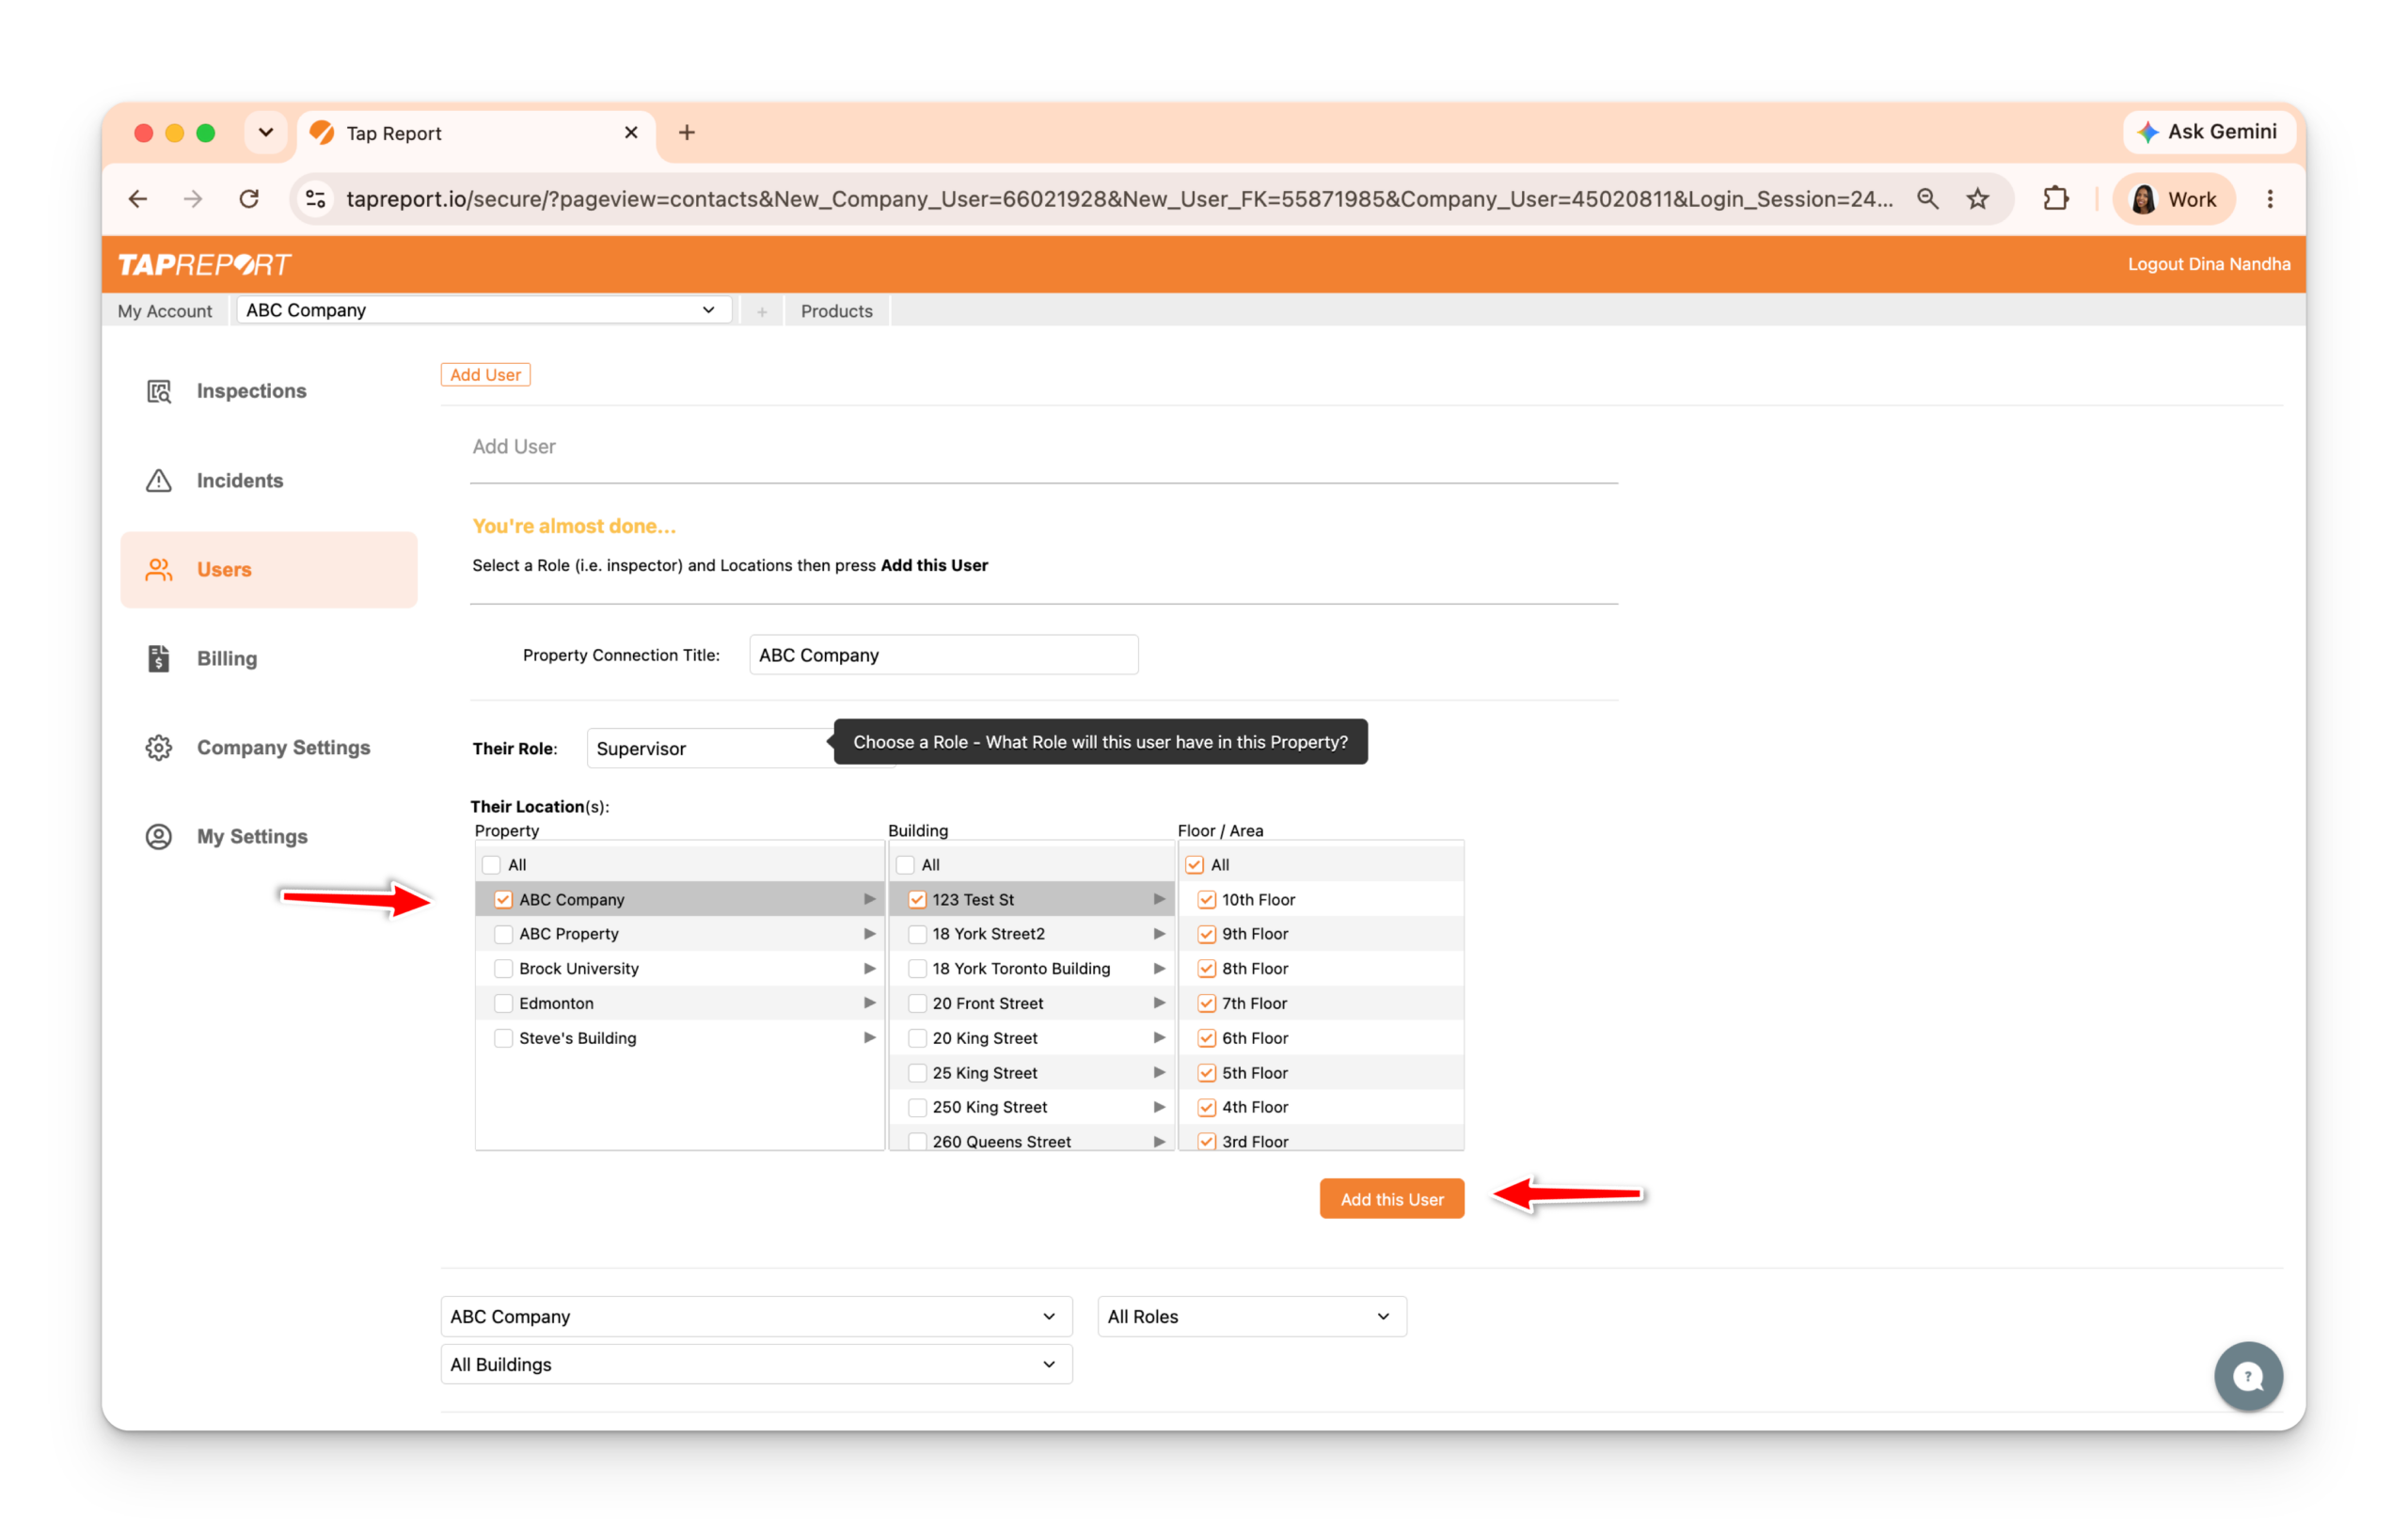This screenshot has height=1532, width=2408.
Task: Click the browser address bar URL
Action: pyautogui.click(x=1120, y=199)
